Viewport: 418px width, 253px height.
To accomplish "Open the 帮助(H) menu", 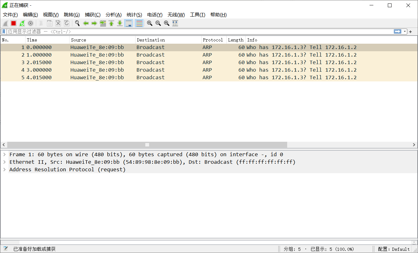I will tap(218, 15).
